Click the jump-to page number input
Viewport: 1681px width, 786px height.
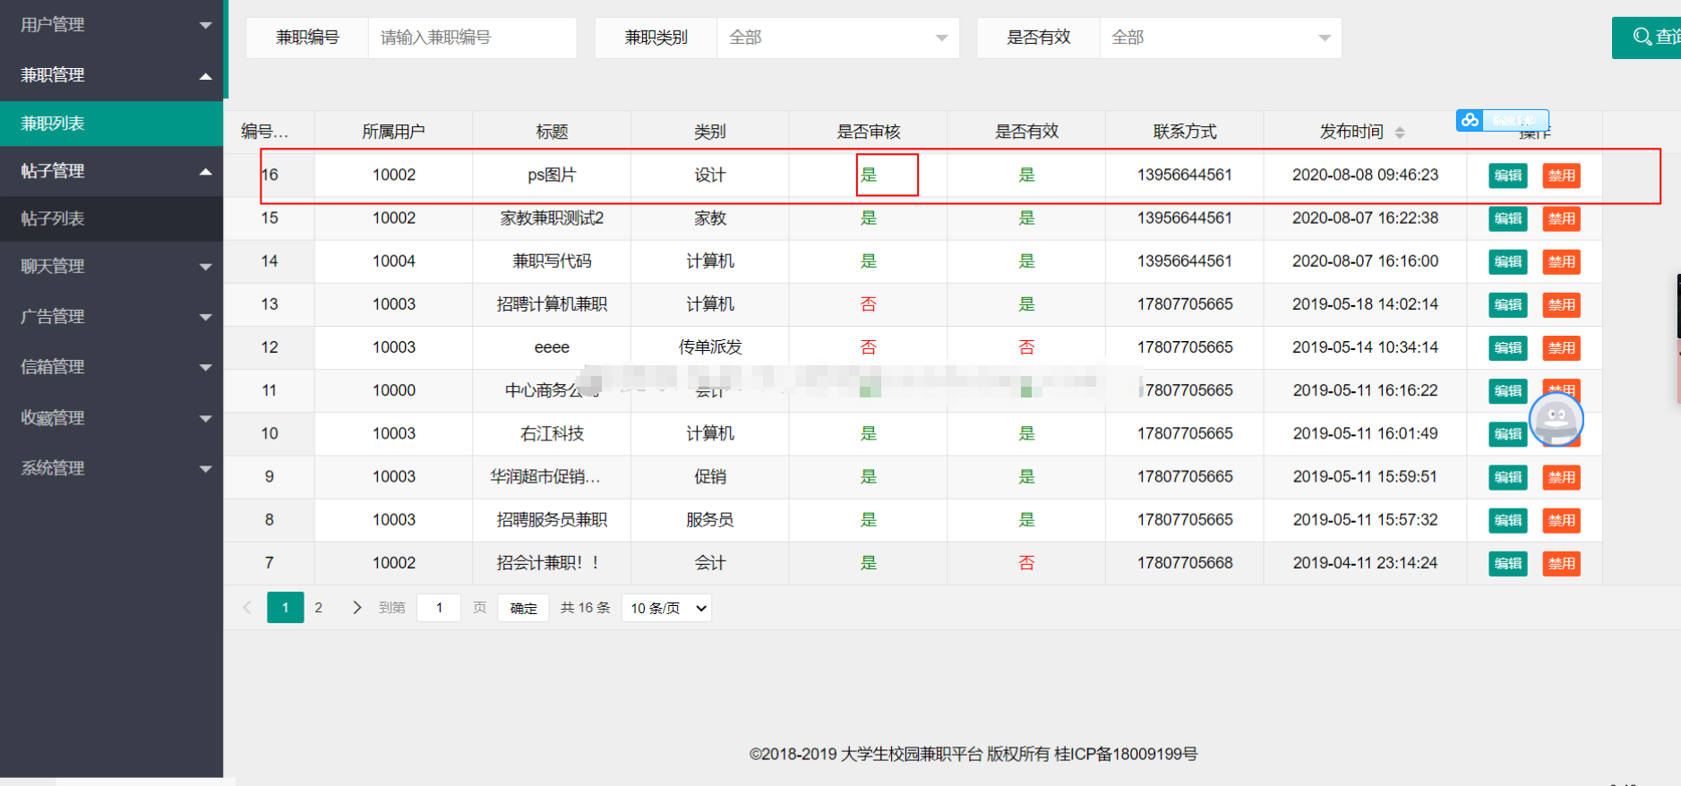point(439,608)
